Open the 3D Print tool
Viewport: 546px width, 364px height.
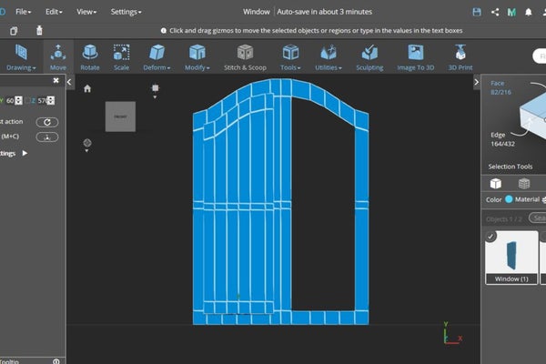pos(459,56)
